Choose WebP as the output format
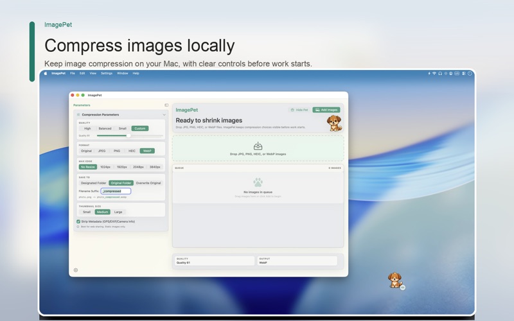514x321 pixels. tap(147, 151)
